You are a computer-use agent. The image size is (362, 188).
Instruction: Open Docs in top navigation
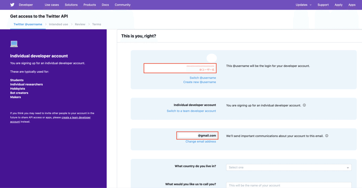(105, 5)
